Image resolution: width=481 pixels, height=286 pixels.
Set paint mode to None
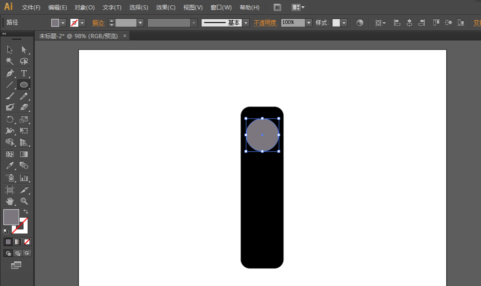27,242
